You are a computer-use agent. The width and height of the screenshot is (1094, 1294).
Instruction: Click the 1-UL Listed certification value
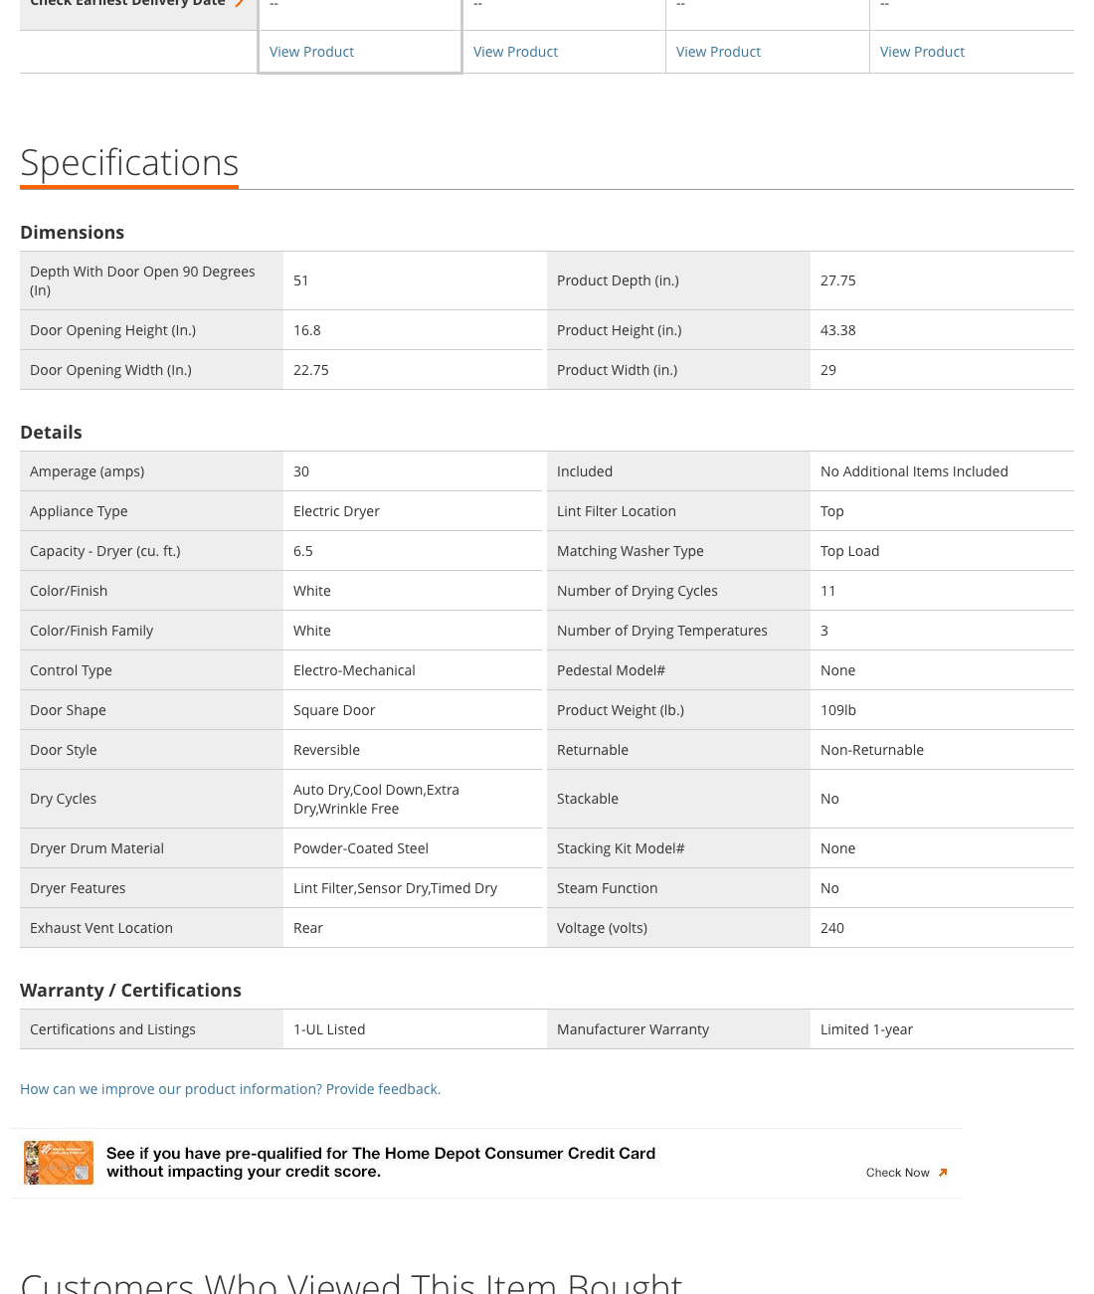[329, 1029]
